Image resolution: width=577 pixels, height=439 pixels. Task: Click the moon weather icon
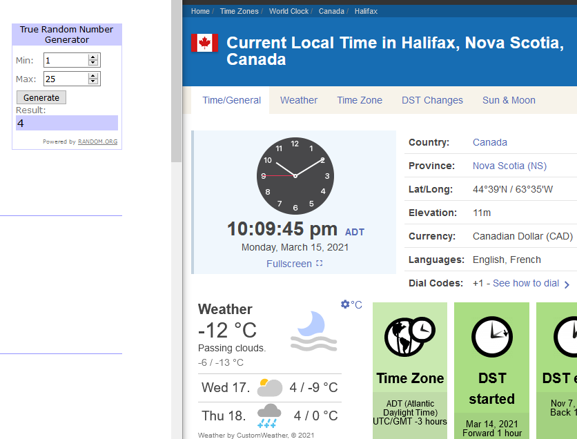(x=313, y=331)
